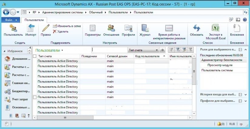Open the Параметры settings
Viewport: 250px width, 129px height.
93,30
